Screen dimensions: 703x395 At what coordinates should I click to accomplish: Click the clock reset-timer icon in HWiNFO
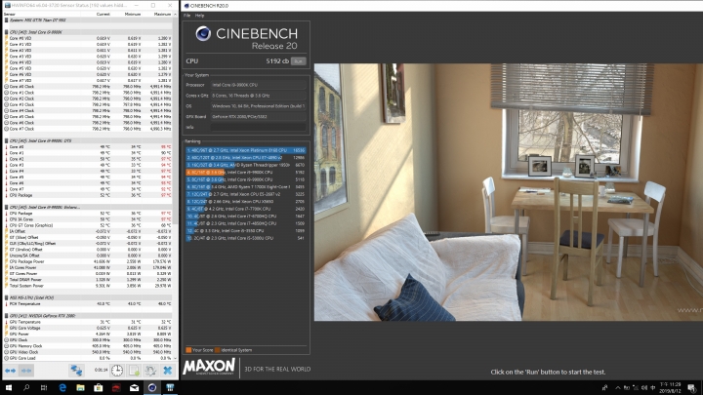click(117, 371)
